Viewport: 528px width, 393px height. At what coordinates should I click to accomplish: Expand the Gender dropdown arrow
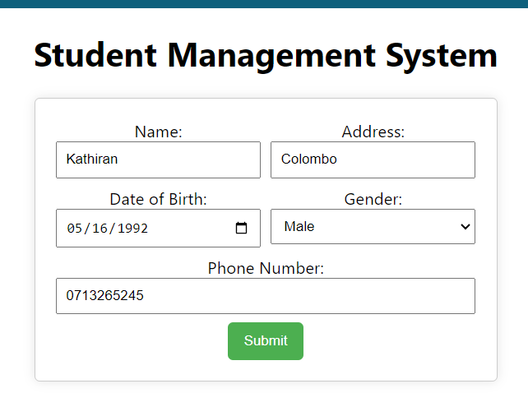[x=465, y=227]
